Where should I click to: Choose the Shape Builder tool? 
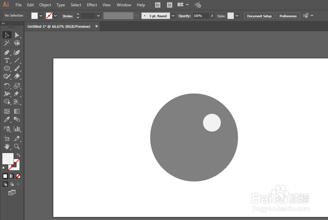coord(7,102)
